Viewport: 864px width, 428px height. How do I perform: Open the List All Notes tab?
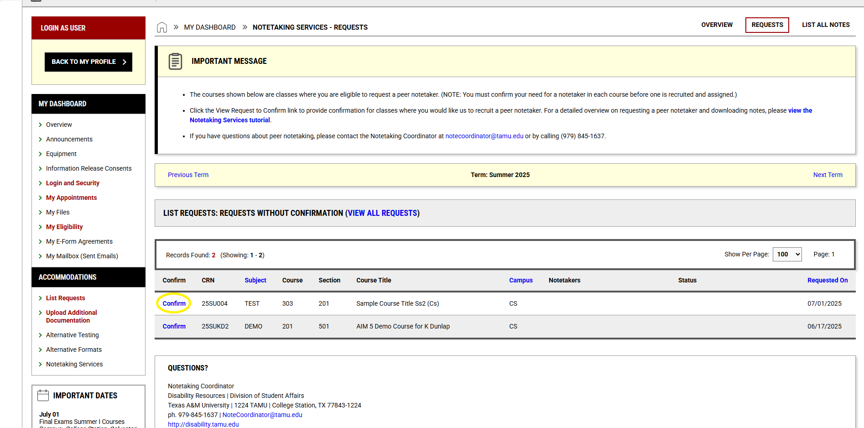pos(826,25)
